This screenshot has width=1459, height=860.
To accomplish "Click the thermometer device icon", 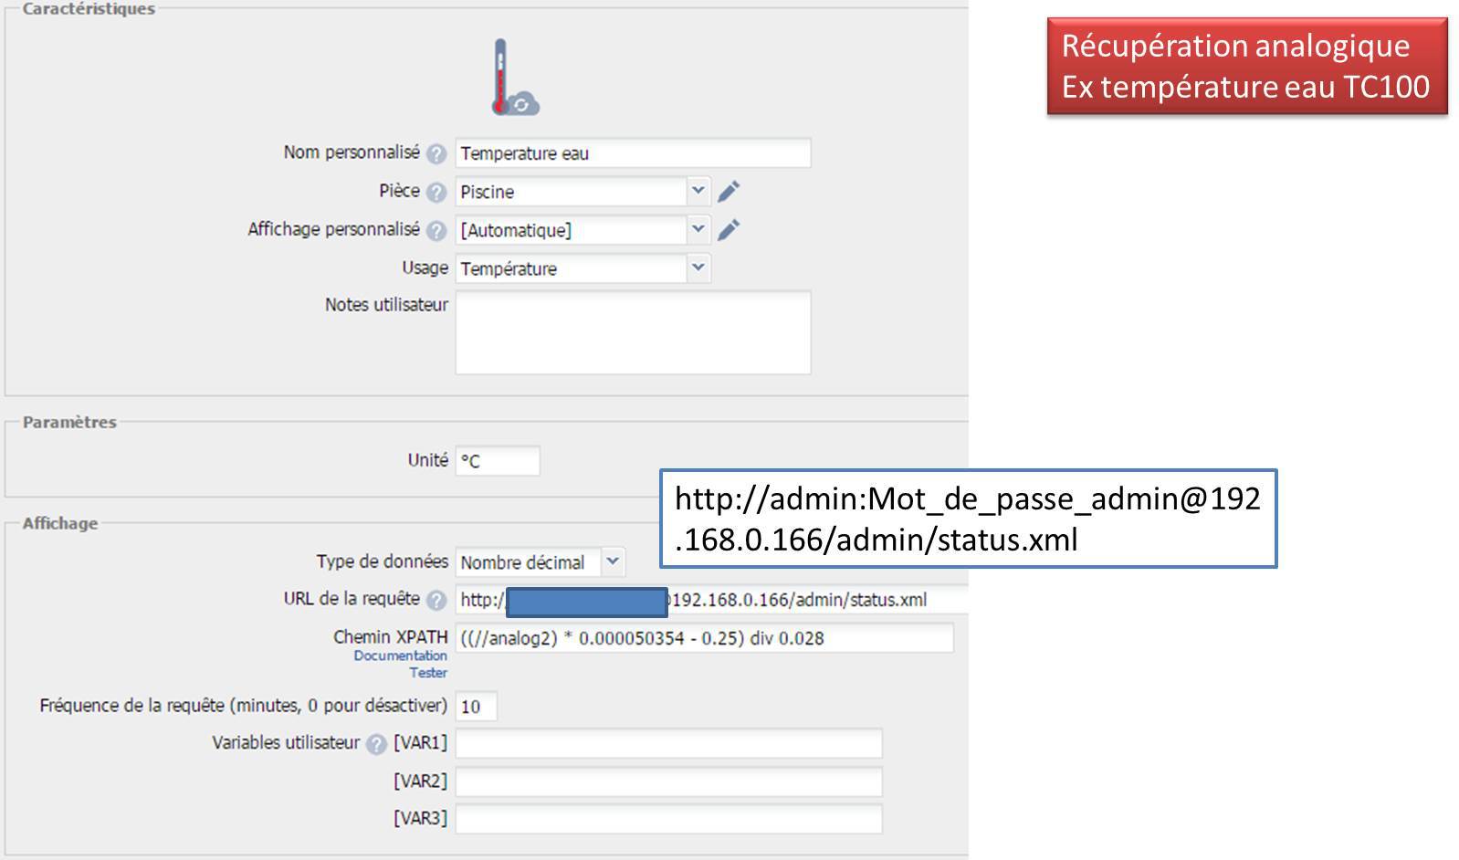I will [512, 79].
